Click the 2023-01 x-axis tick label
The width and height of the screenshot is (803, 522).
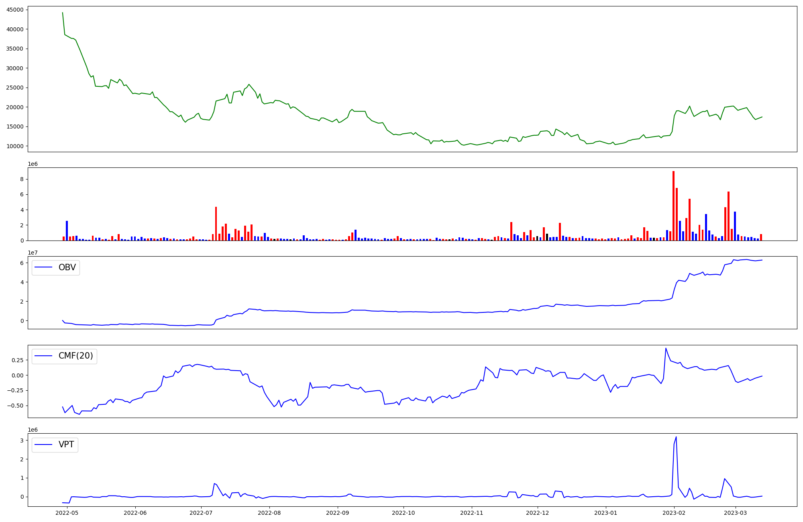[x=605, y=513]
